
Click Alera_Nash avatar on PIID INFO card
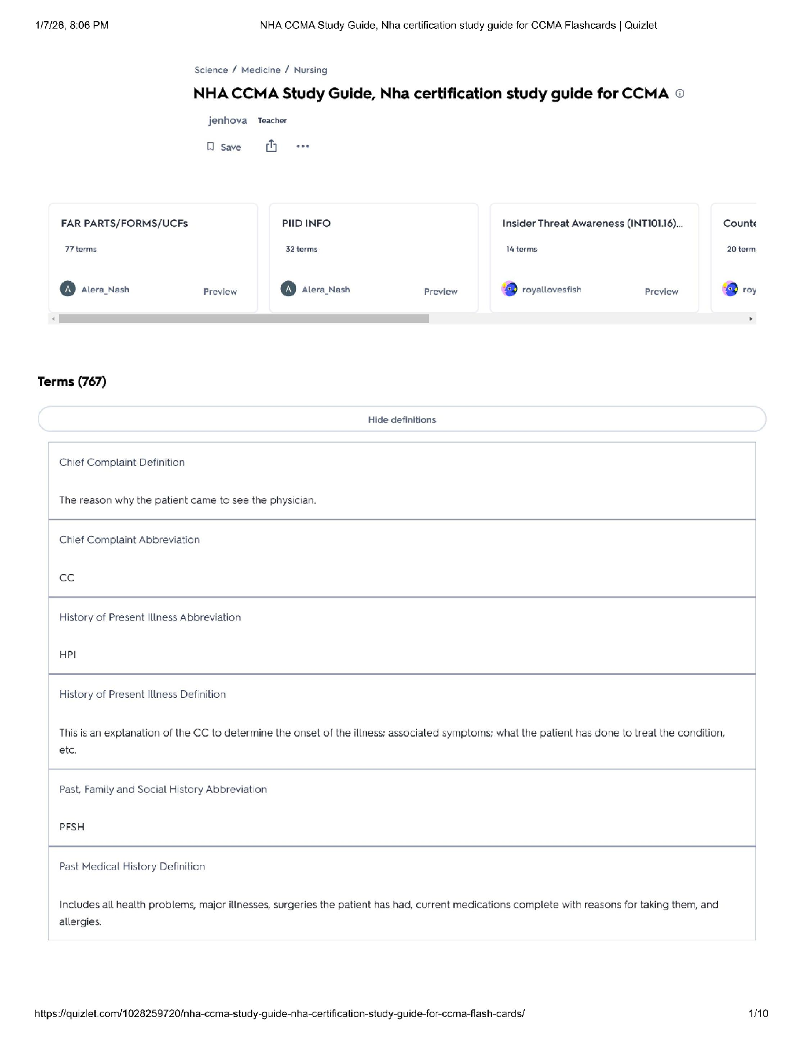(x=288, y=289)
